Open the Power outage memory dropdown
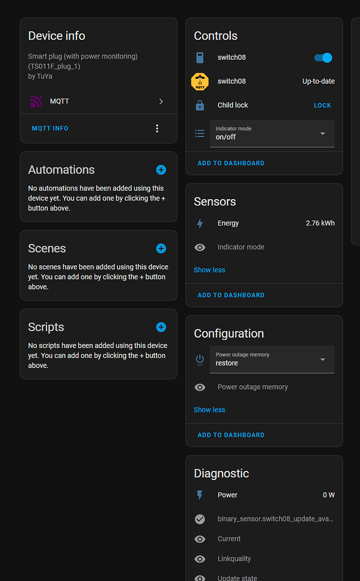 (x=272, y=359)
